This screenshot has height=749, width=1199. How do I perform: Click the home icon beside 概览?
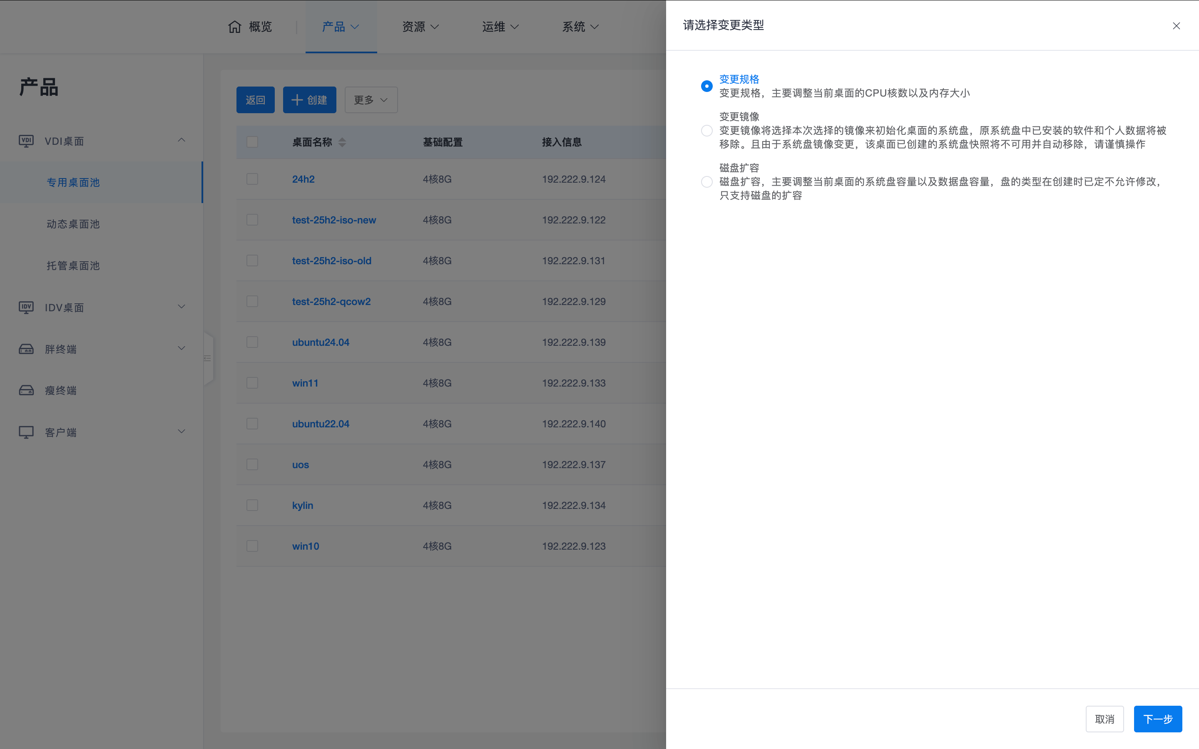click(x=234, y=27)
